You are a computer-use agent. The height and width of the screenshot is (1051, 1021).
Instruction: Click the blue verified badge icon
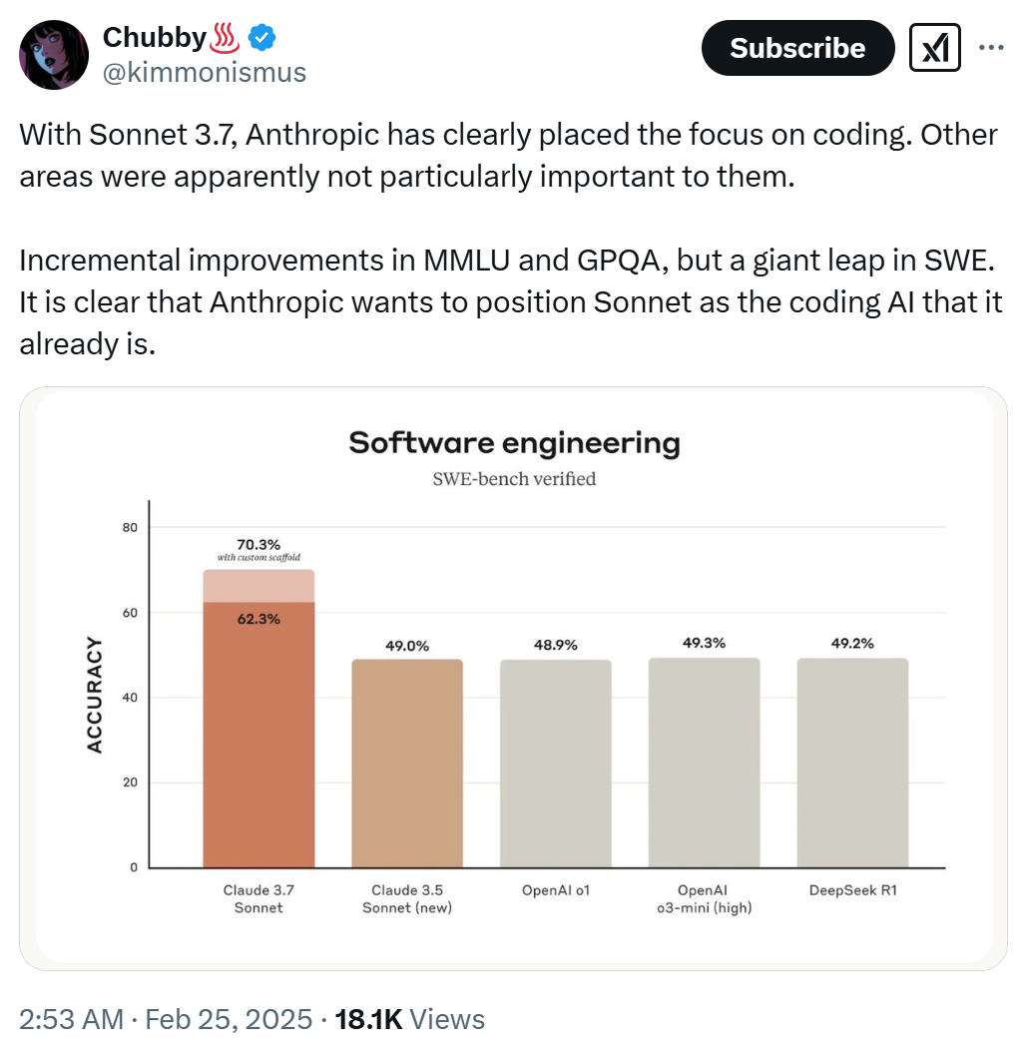[262, 38]
